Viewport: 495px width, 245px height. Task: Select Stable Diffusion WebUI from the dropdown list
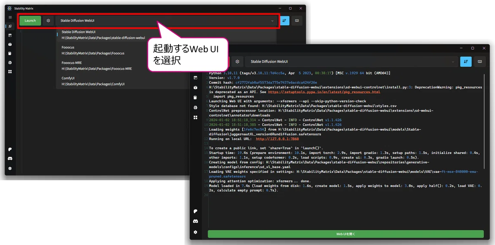(166, 35)
